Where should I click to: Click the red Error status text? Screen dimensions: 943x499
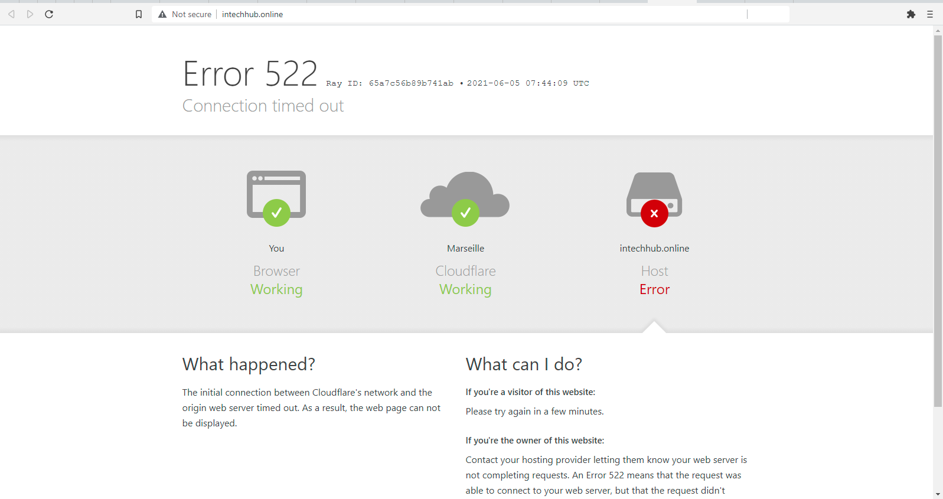654,289
